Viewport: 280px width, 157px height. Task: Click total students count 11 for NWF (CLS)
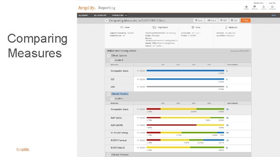click(227, 118)
